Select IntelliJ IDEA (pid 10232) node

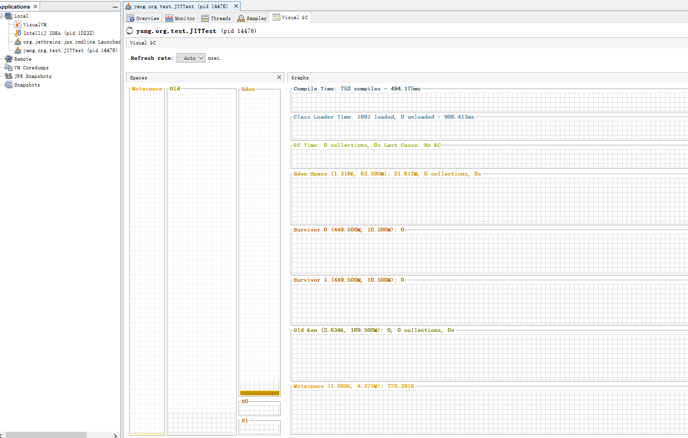point(59,33)
